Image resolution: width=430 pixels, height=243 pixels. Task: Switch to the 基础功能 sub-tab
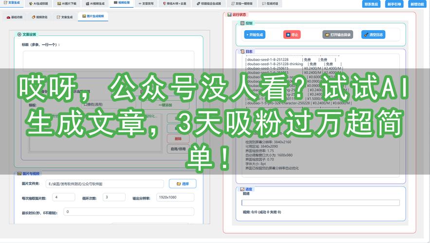coord(16,17)
